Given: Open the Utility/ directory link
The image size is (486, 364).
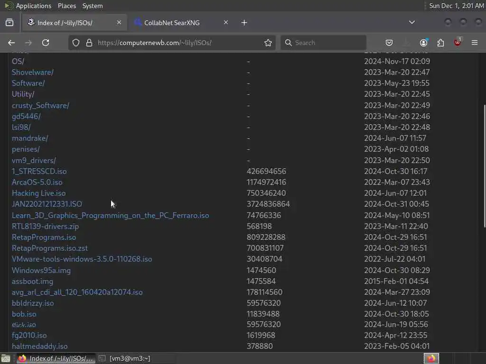Looking at the screenshot, I should point(23,94).
